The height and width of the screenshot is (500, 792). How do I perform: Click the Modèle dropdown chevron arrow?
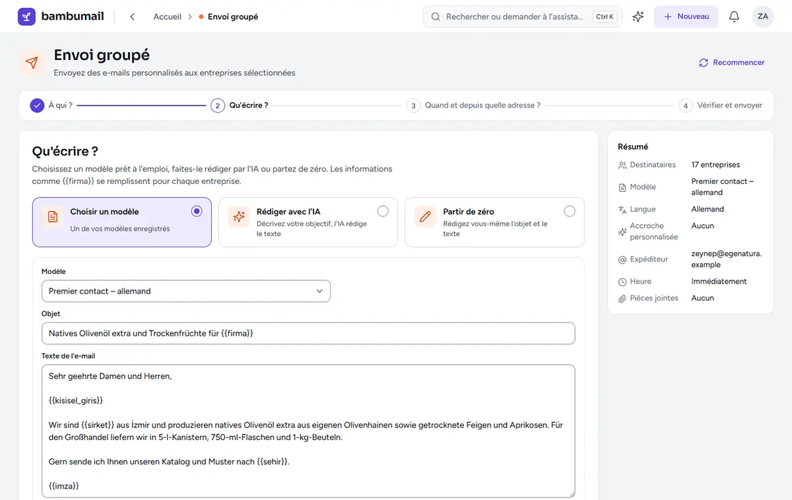pos(319,291)
